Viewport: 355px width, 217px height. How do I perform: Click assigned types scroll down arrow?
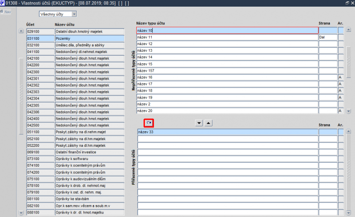coord(349,213)
